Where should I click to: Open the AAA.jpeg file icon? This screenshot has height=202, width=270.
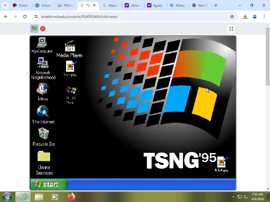click(222, 164)
